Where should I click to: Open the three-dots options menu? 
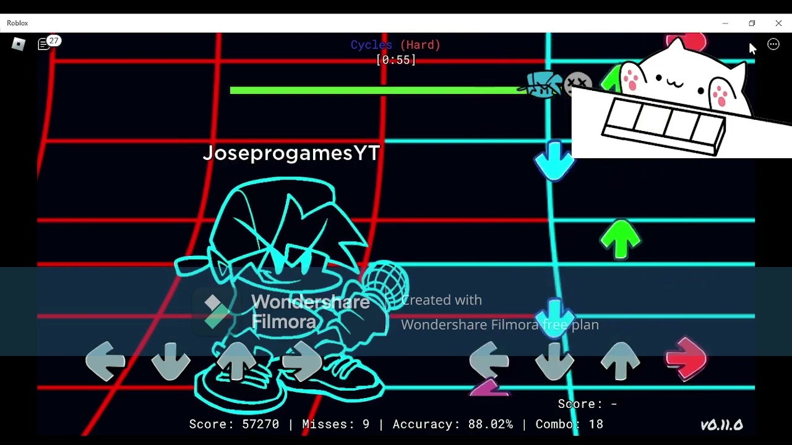(x=773, y=44)
